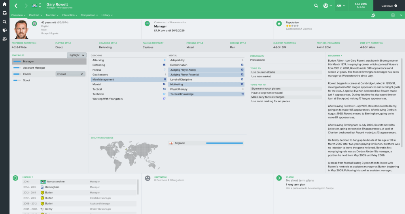
Task: Open the Biography section link
Action: pos(335,56)
